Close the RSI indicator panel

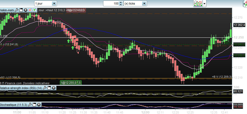pyautogui.click(x=54, y=88)
